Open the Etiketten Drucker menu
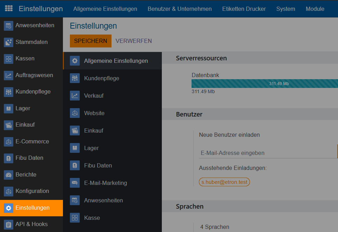 click(x=244, y=9)
